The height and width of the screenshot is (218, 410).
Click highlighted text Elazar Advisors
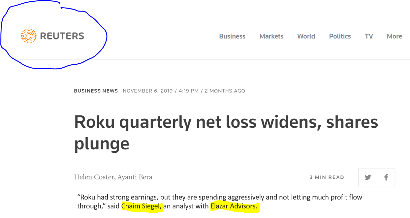[234, 206]
